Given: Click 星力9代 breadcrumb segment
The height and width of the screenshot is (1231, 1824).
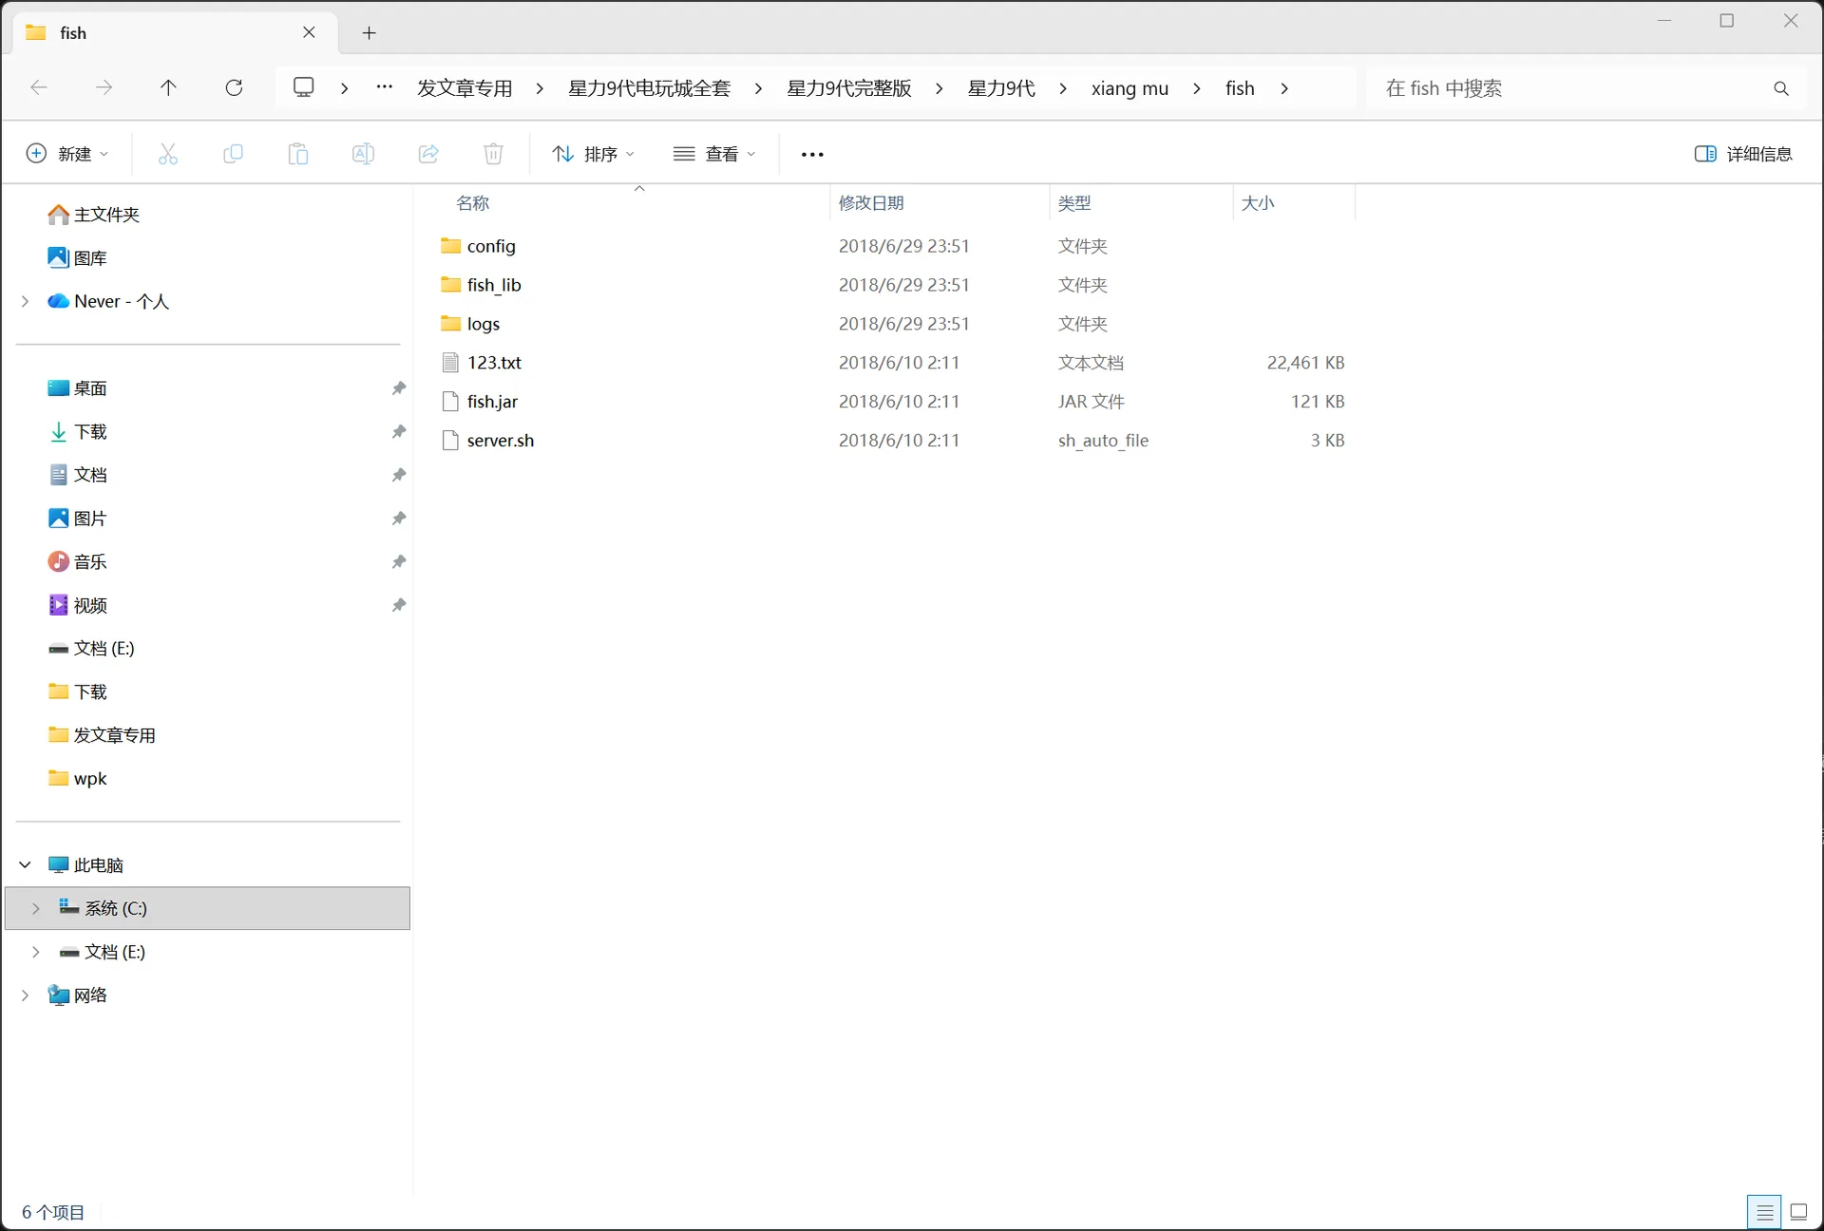Looking at the screenshot, I should click(1001, 88).
